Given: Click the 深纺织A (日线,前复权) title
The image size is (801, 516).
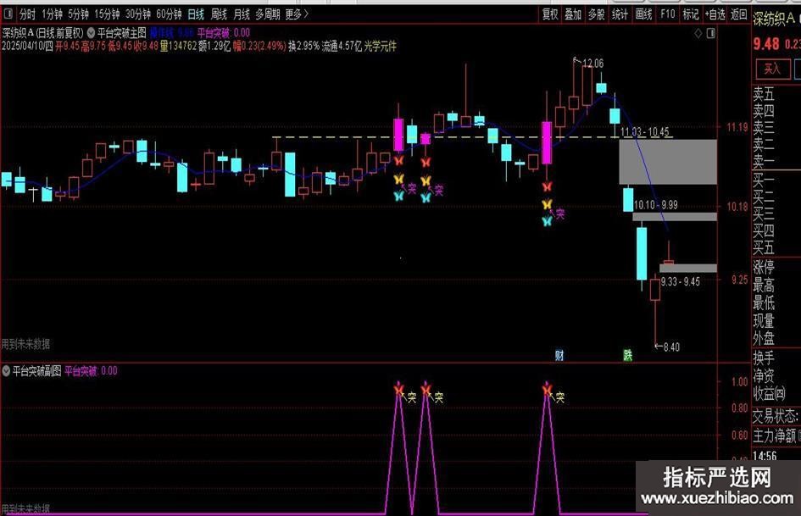Looking at the screenshot, I should coord(42,33).
